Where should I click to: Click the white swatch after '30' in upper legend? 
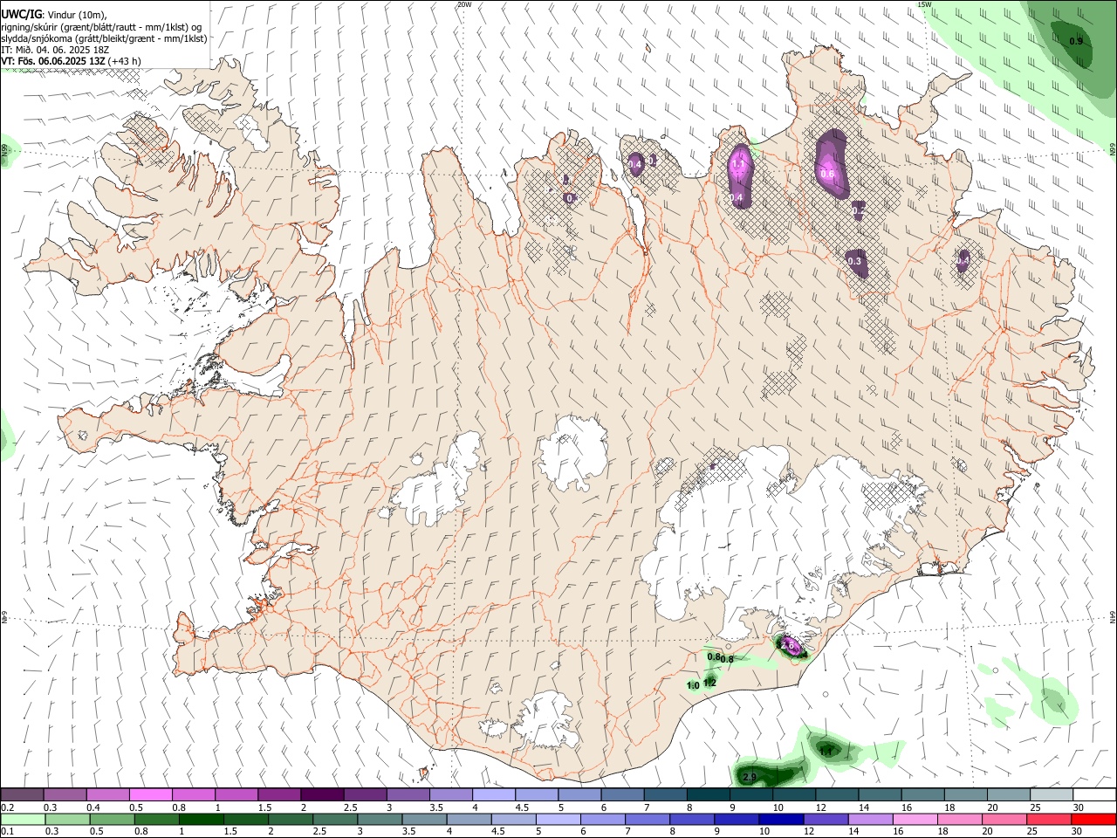(1093, 795)
